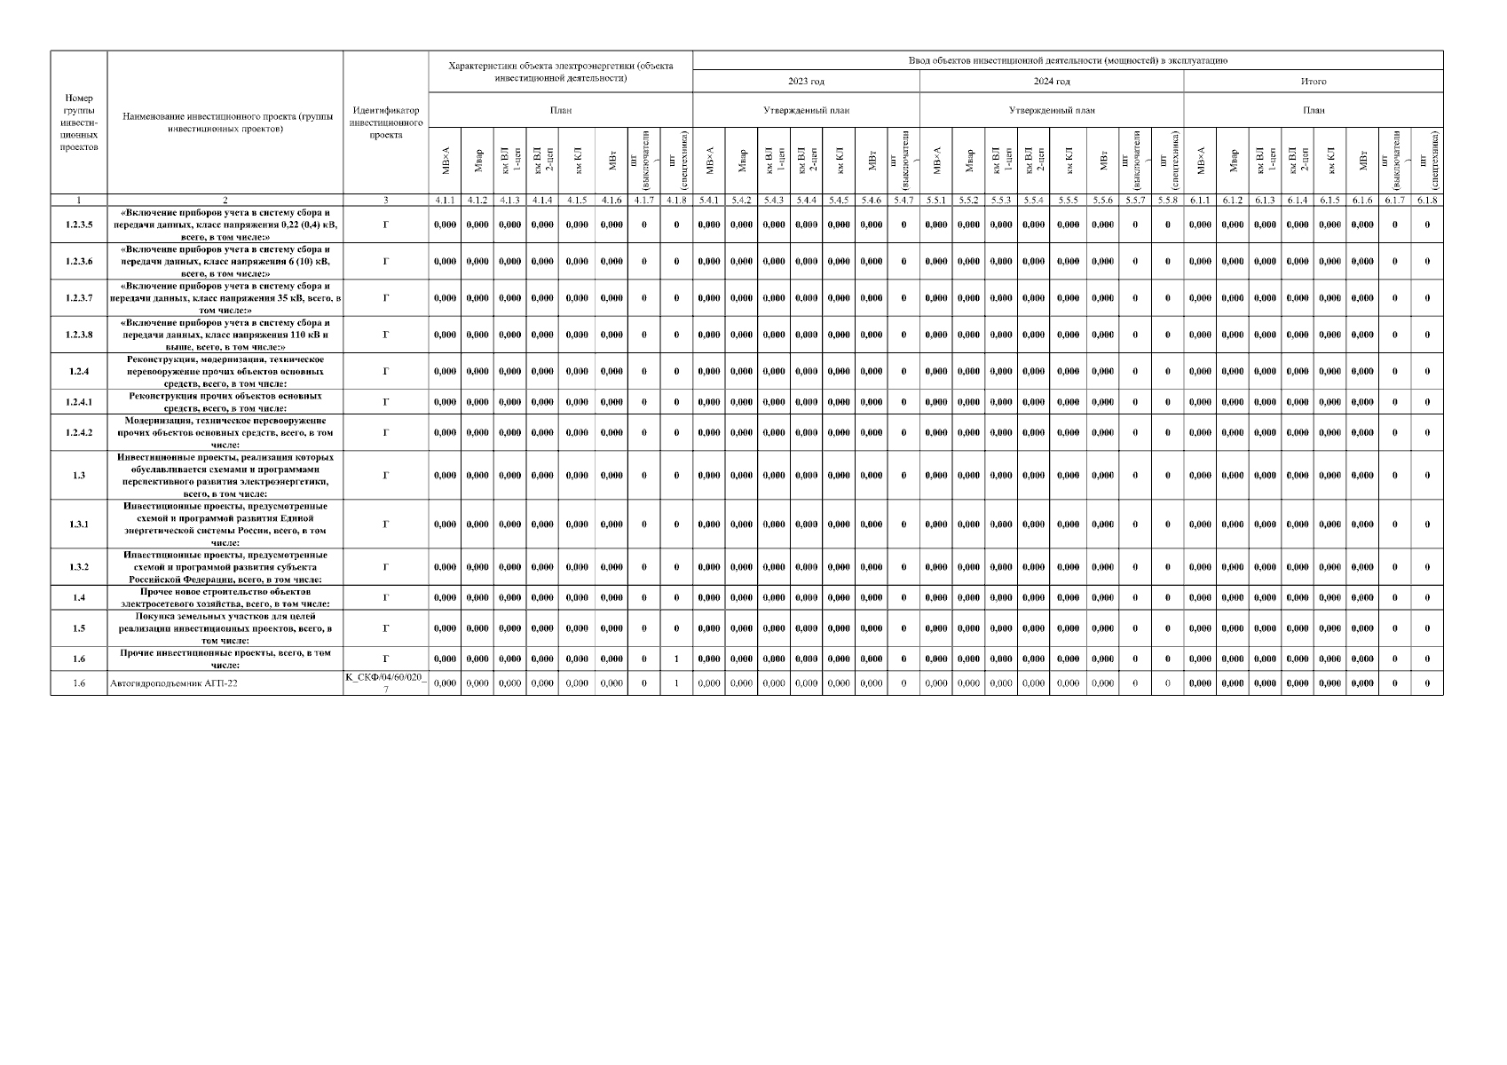This screenshot has width=1507, height=1065.
Task: Click row title 'Покупка земельных участков'
Action: tap(225, 627)
